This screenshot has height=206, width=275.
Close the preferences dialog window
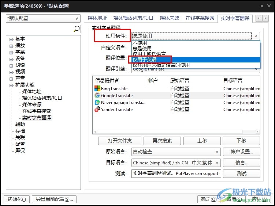tap(269, 6)
